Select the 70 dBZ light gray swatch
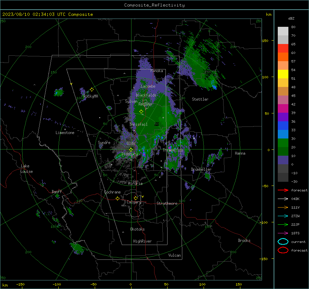This screenshot has width=309, height=289. point(283,31)
